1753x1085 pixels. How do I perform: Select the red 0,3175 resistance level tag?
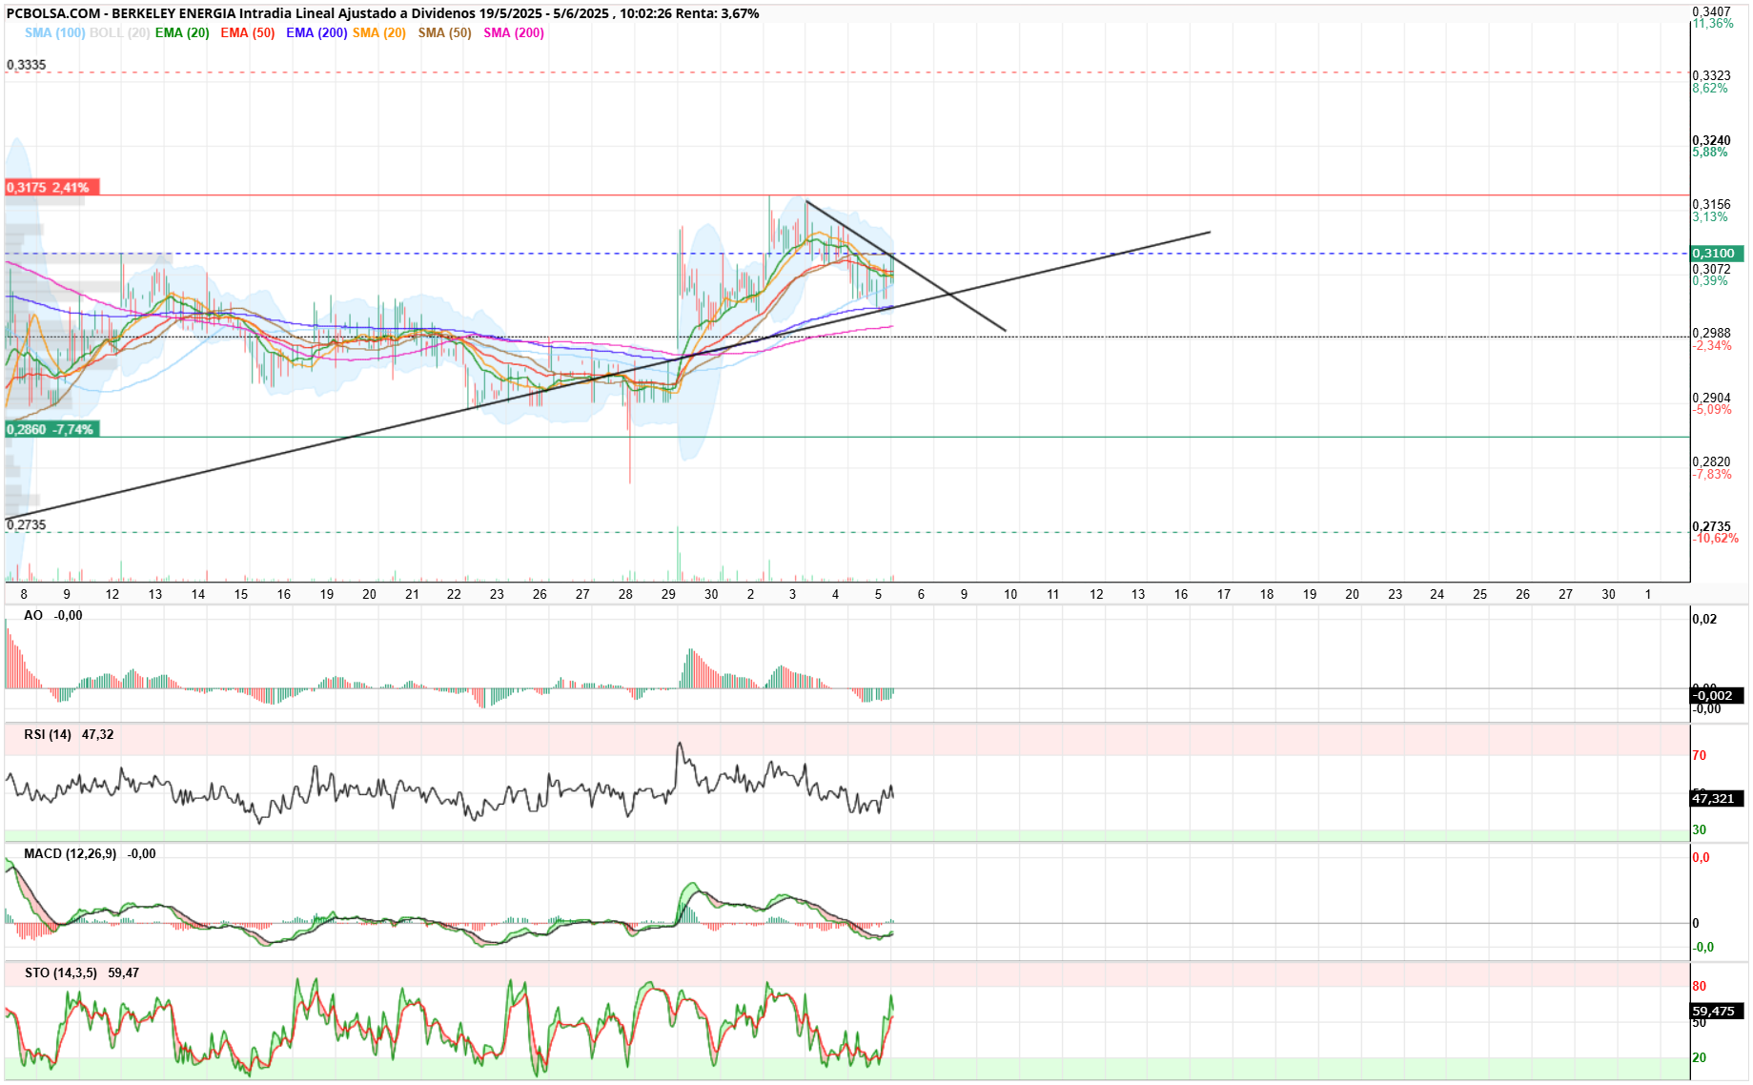pos(51,187)
